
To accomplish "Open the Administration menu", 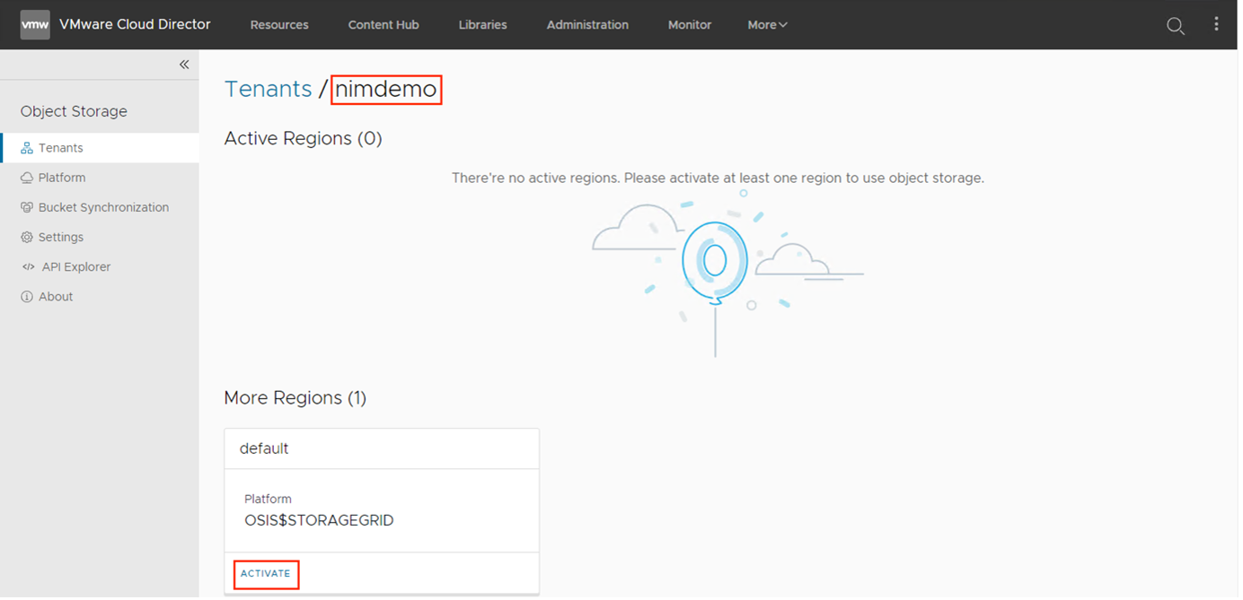I will 587,25.
